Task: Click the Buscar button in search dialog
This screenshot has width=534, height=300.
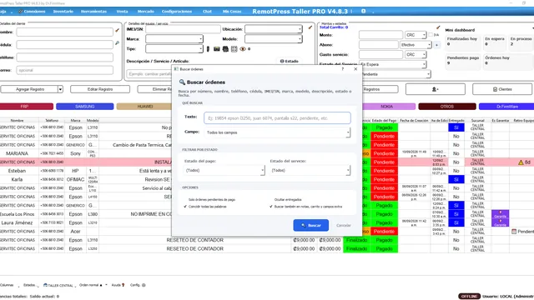Action: pyautogui.click(x=310, y=225)
